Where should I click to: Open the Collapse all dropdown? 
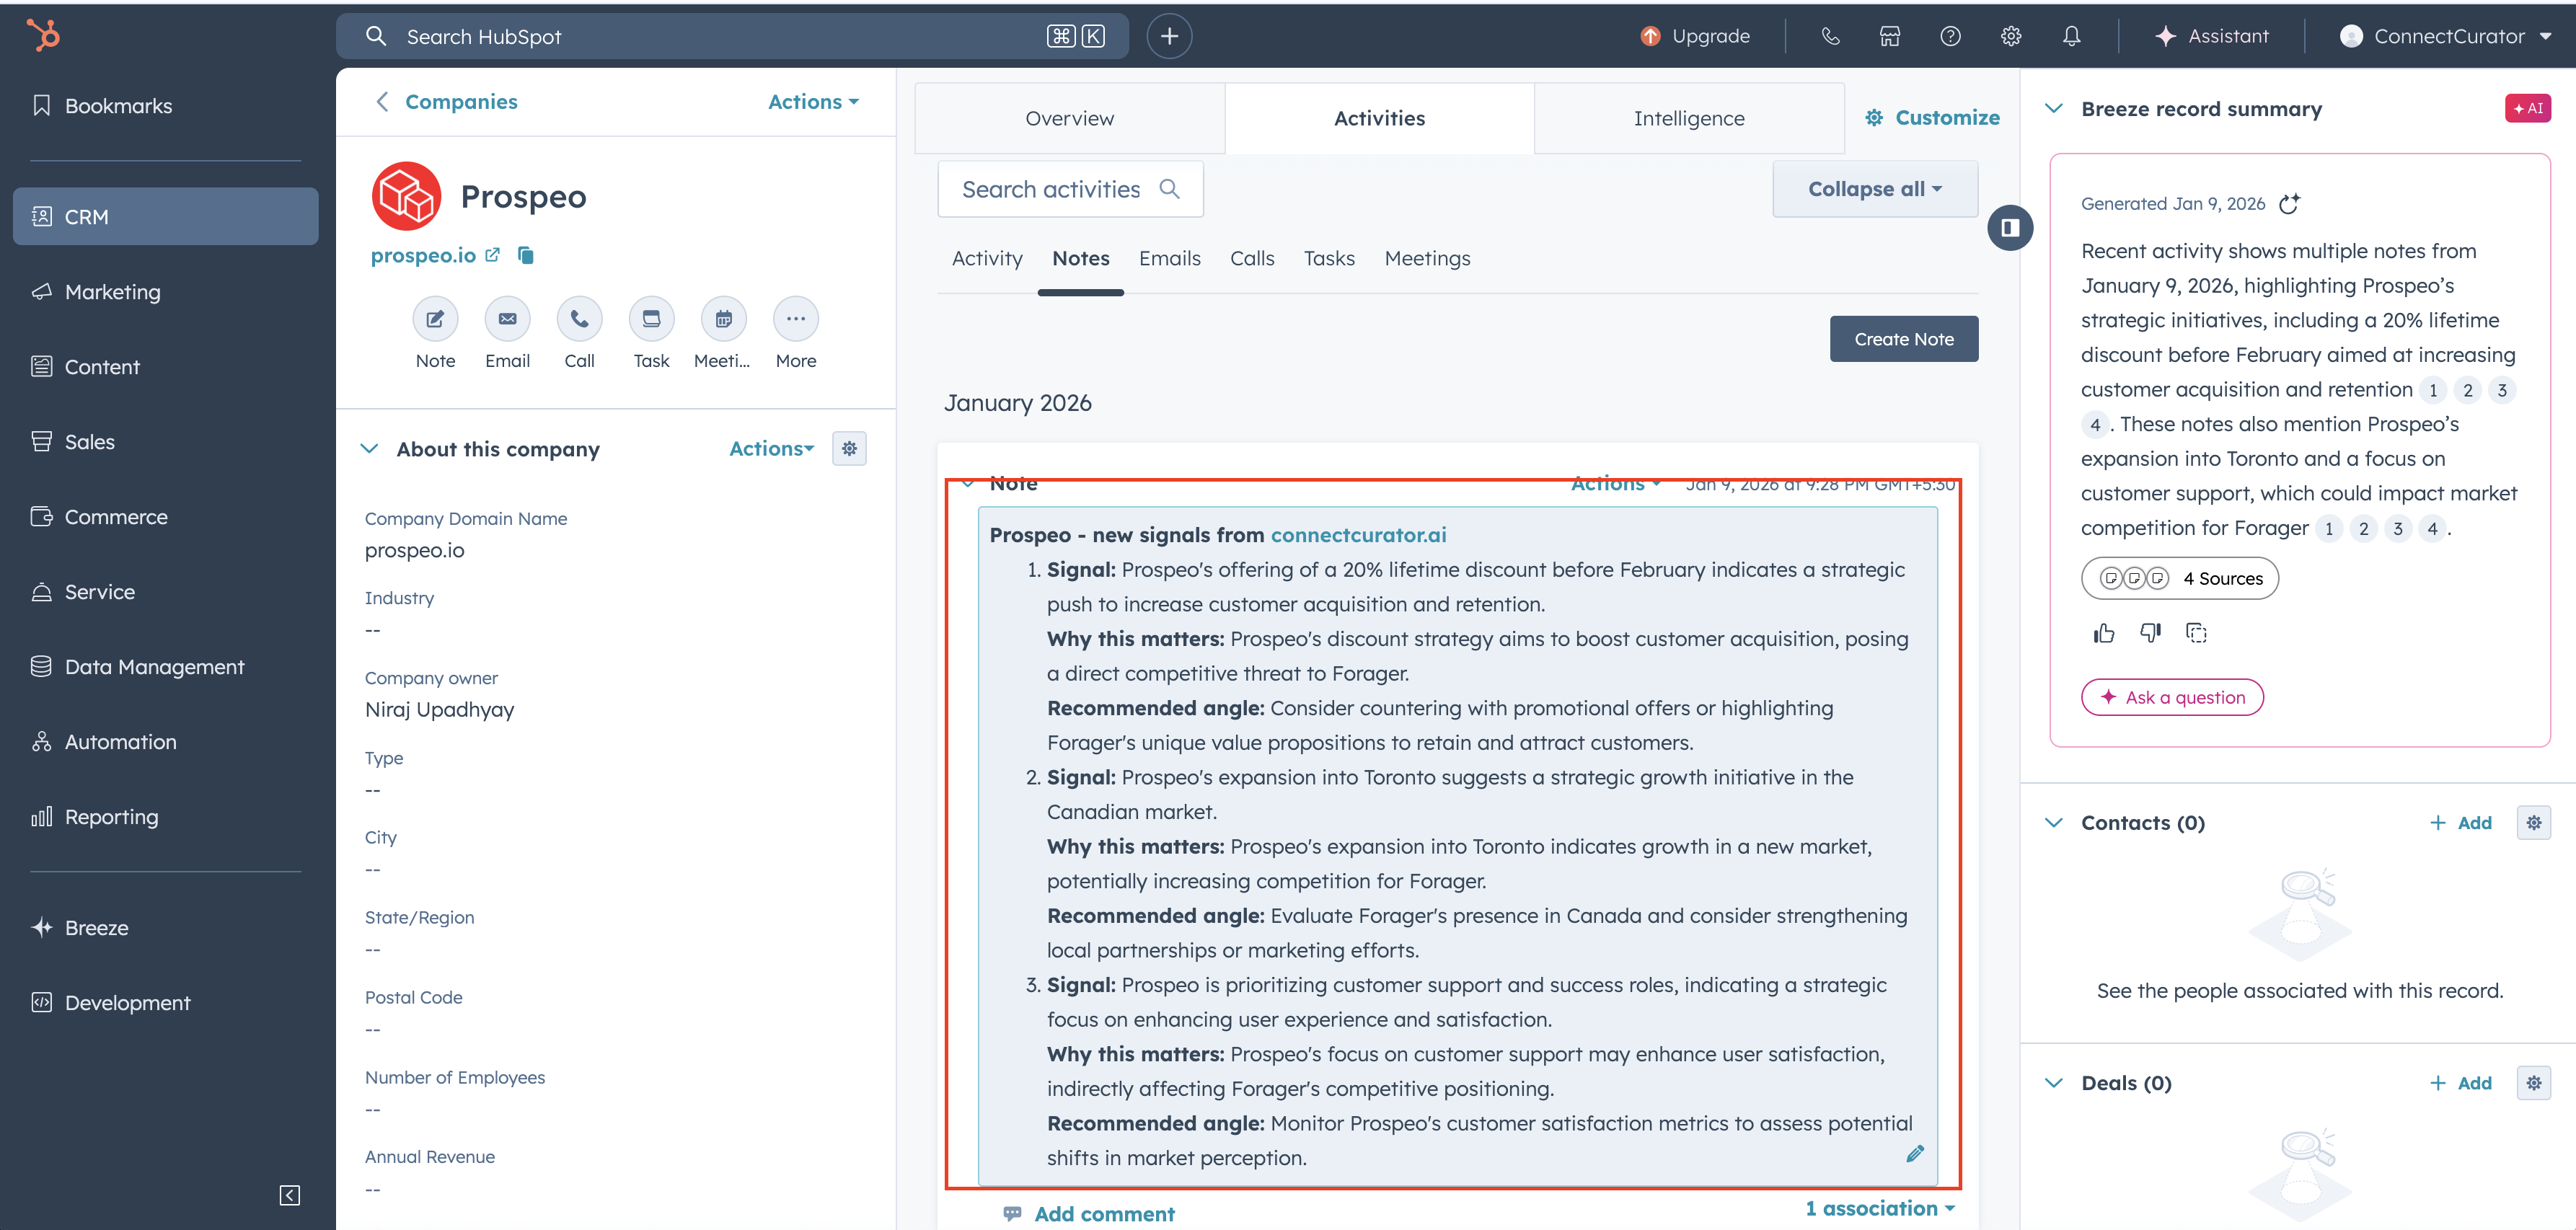[1874, 188]
